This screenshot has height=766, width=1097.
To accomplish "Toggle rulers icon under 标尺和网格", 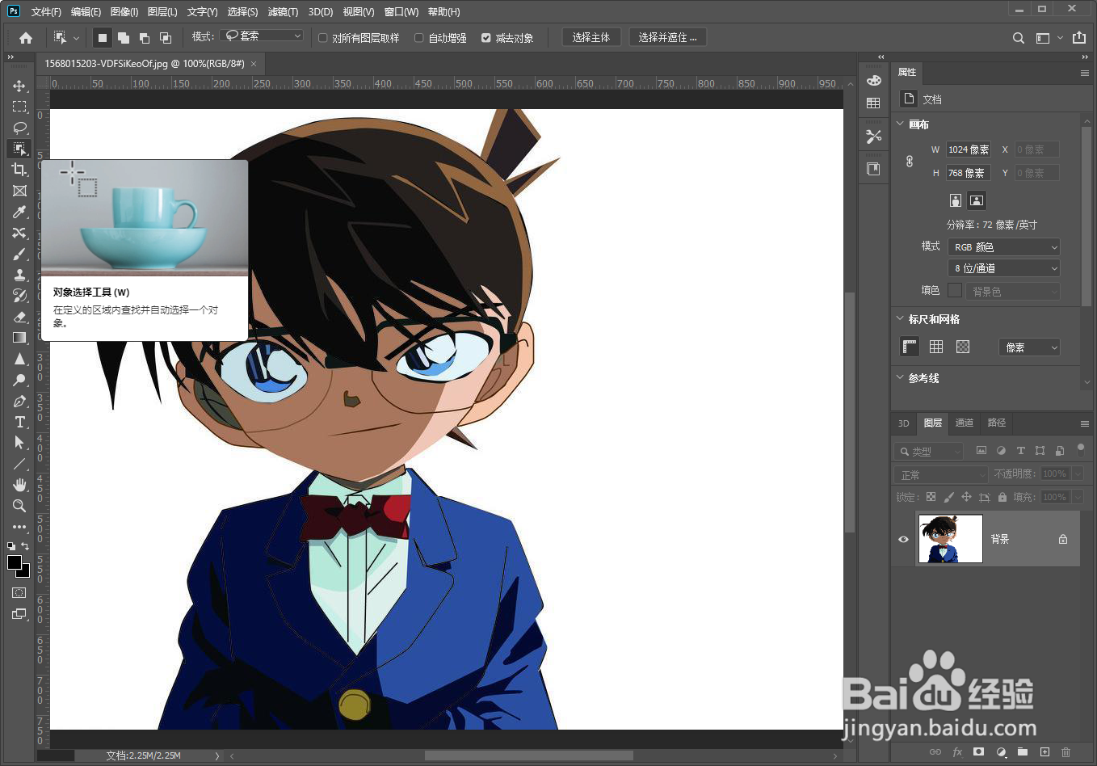I will (x=910, y=347).
